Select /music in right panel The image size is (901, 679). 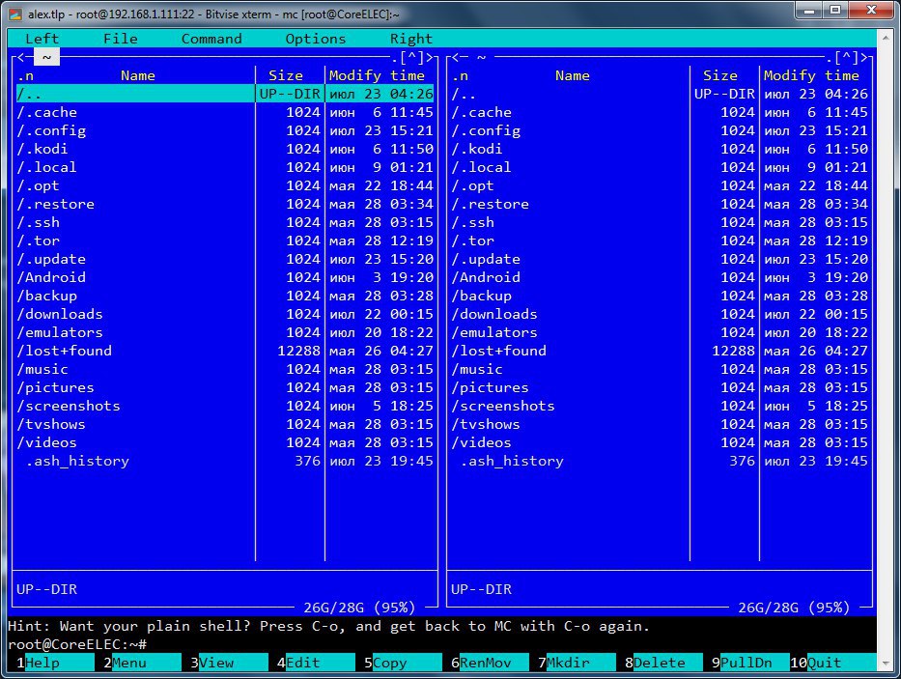tap(660, 369)
